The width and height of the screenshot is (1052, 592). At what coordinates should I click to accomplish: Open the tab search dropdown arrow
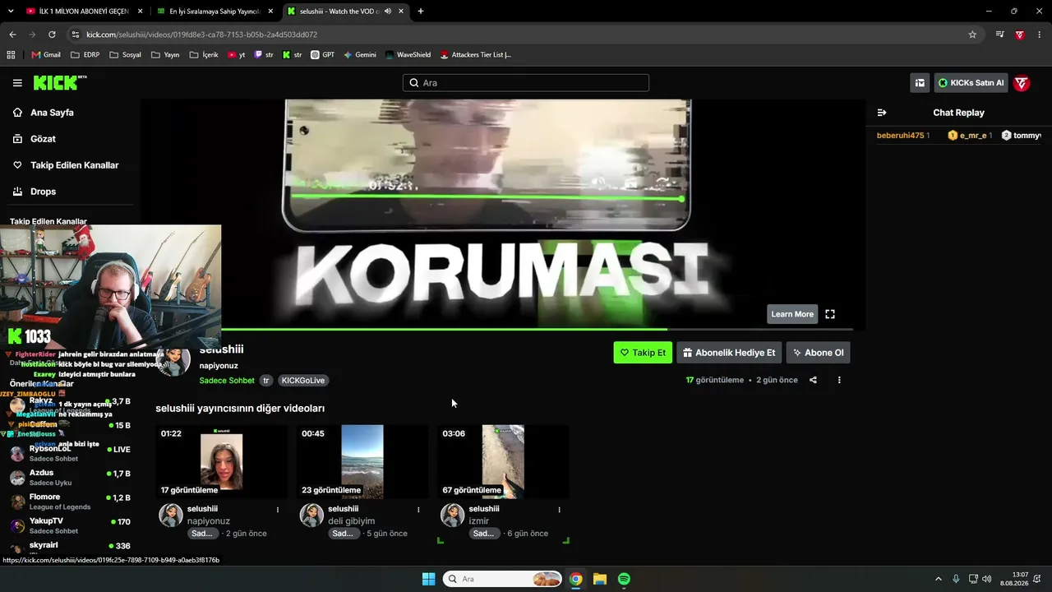coord(11,12)
